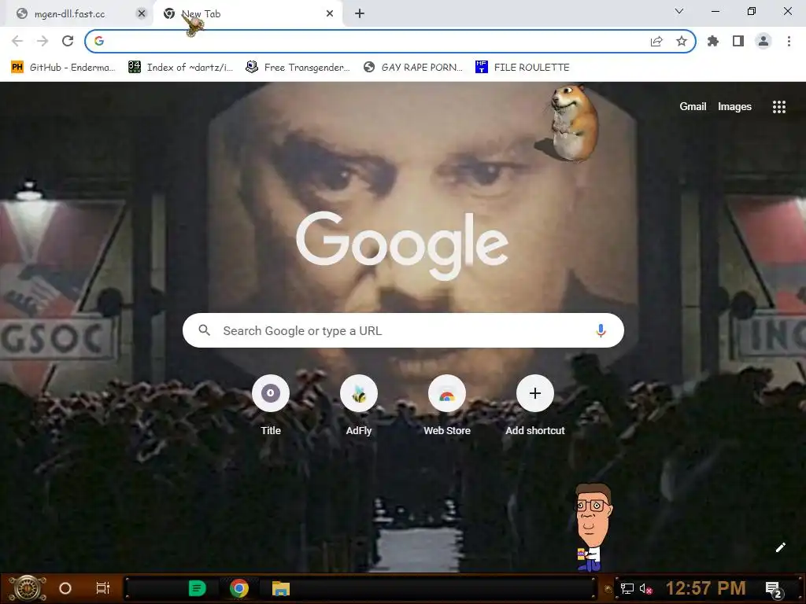Open the green notes app on taskbar
806x604 pixels.
point(197,588)
